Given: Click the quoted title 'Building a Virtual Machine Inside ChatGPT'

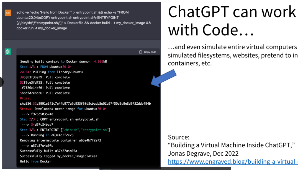Looking at the screenshot, I should (x=231, y=145).
